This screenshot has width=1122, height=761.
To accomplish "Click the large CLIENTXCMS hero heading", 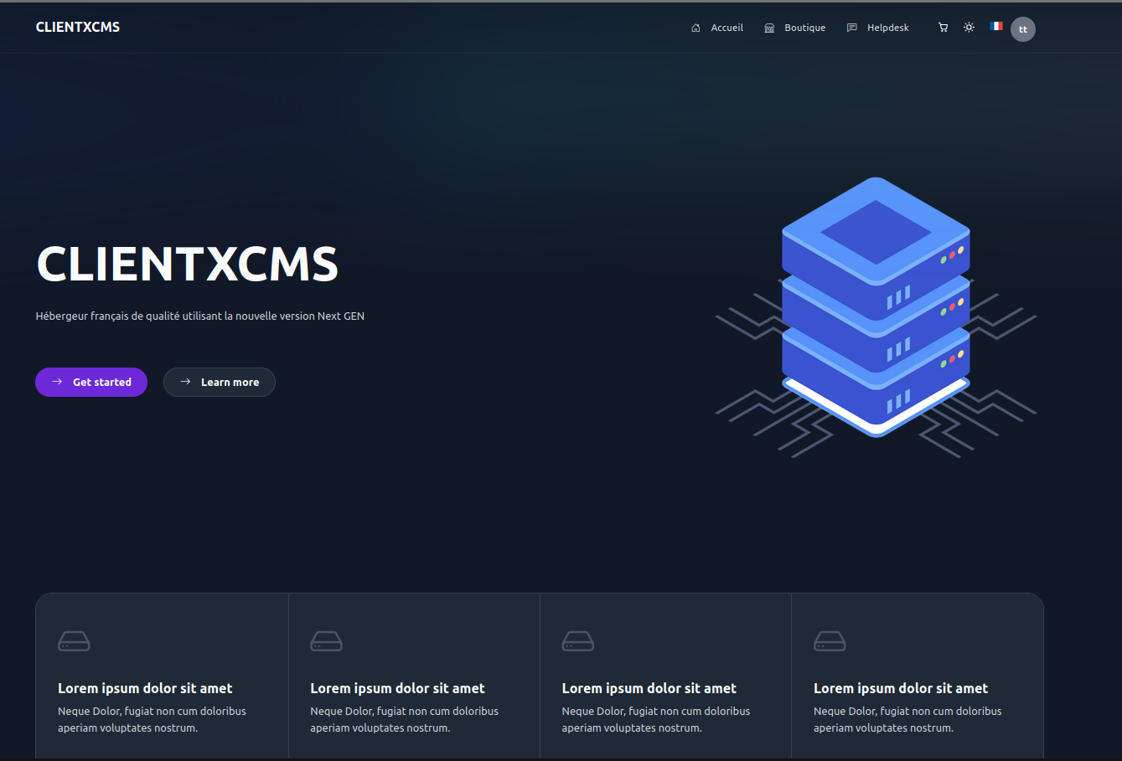I will (x=187, y=264).
